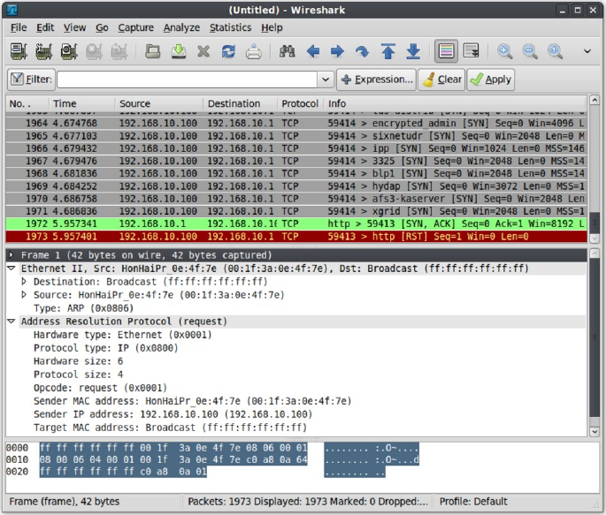Apply the display filter

coord(490,80)
